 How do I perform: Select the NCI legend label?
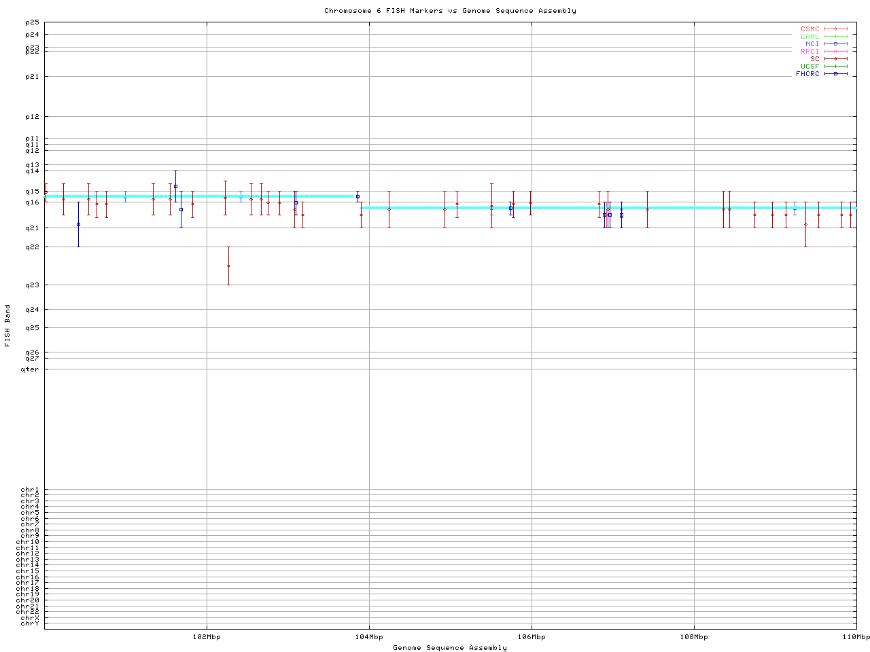tap(812, 44)
